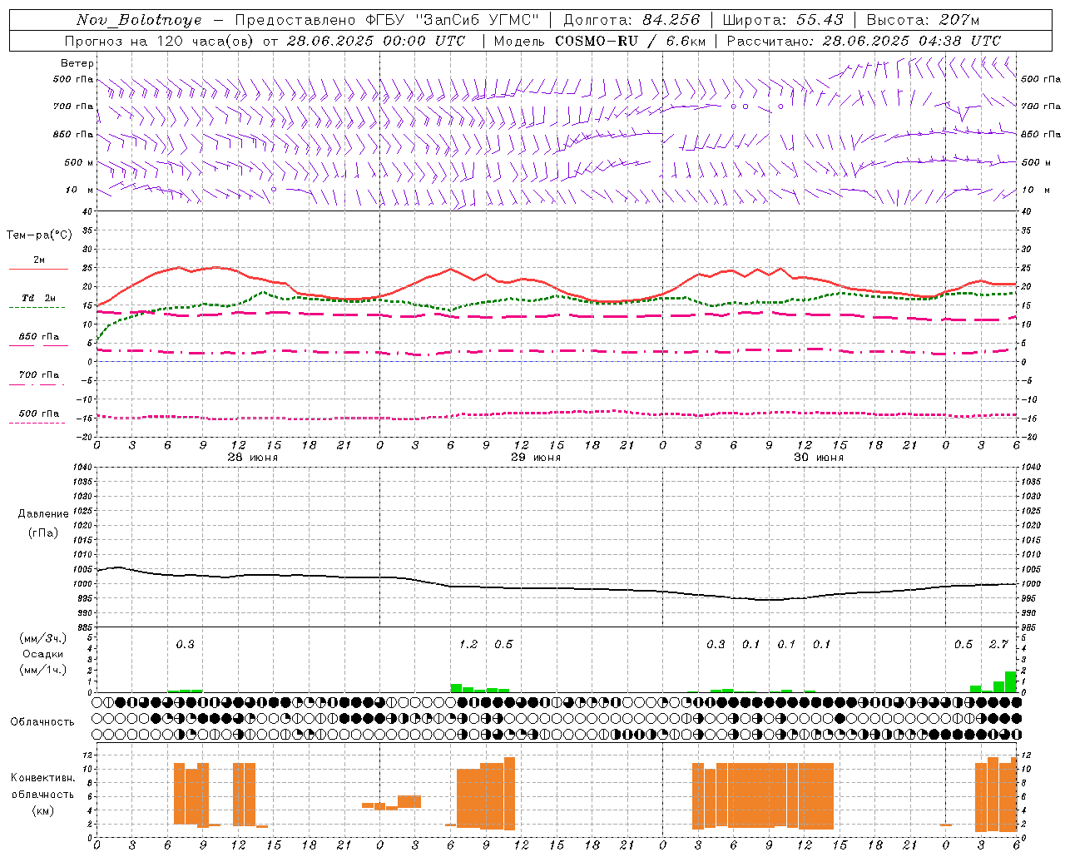Click the precipitation amount '2.7'
1065x852 pixels.
point(998,644)
